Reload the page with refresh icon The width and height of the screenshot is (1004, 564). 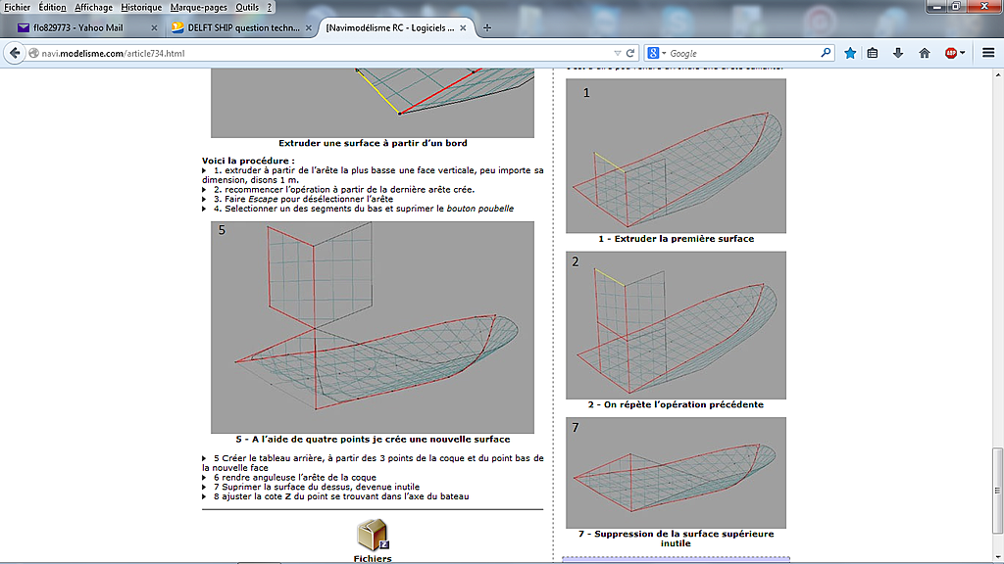630,53
